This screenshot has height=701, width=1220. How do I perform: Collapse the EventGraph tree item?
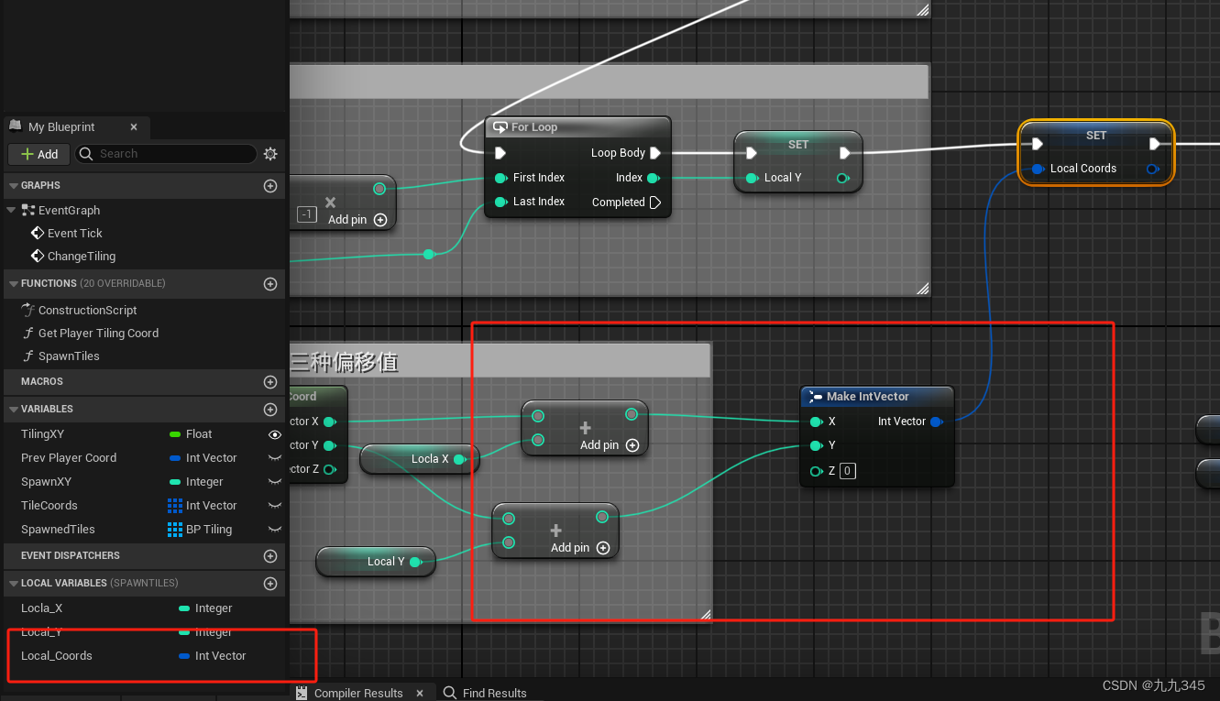[x=13, y=210]
